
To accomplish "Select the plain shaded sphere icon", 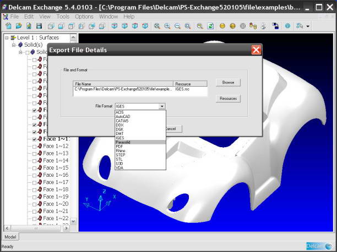I will [222, 26].
